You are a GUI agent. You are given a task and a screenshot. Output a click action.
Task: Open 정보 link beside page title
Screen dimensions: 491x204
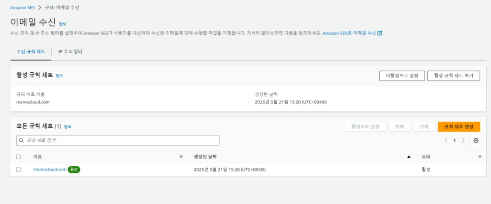click(x=62, y=23)
